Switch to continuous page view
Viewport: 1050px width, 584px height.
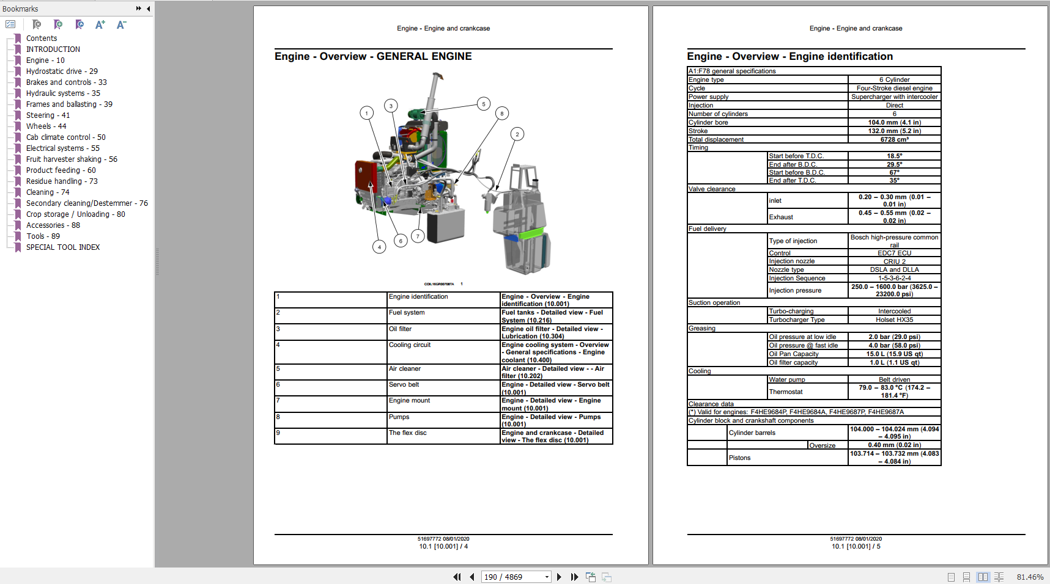[966, 577]
